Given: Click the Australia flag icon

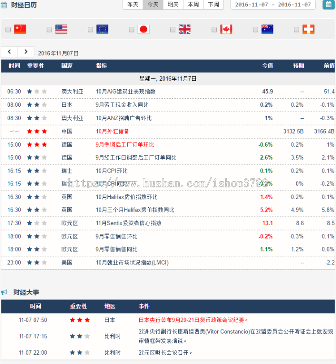Looking at the screenshot, I should [267, 30].
